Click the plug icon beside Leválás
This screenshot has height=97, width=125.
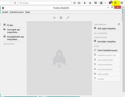(x=95, y=78)
